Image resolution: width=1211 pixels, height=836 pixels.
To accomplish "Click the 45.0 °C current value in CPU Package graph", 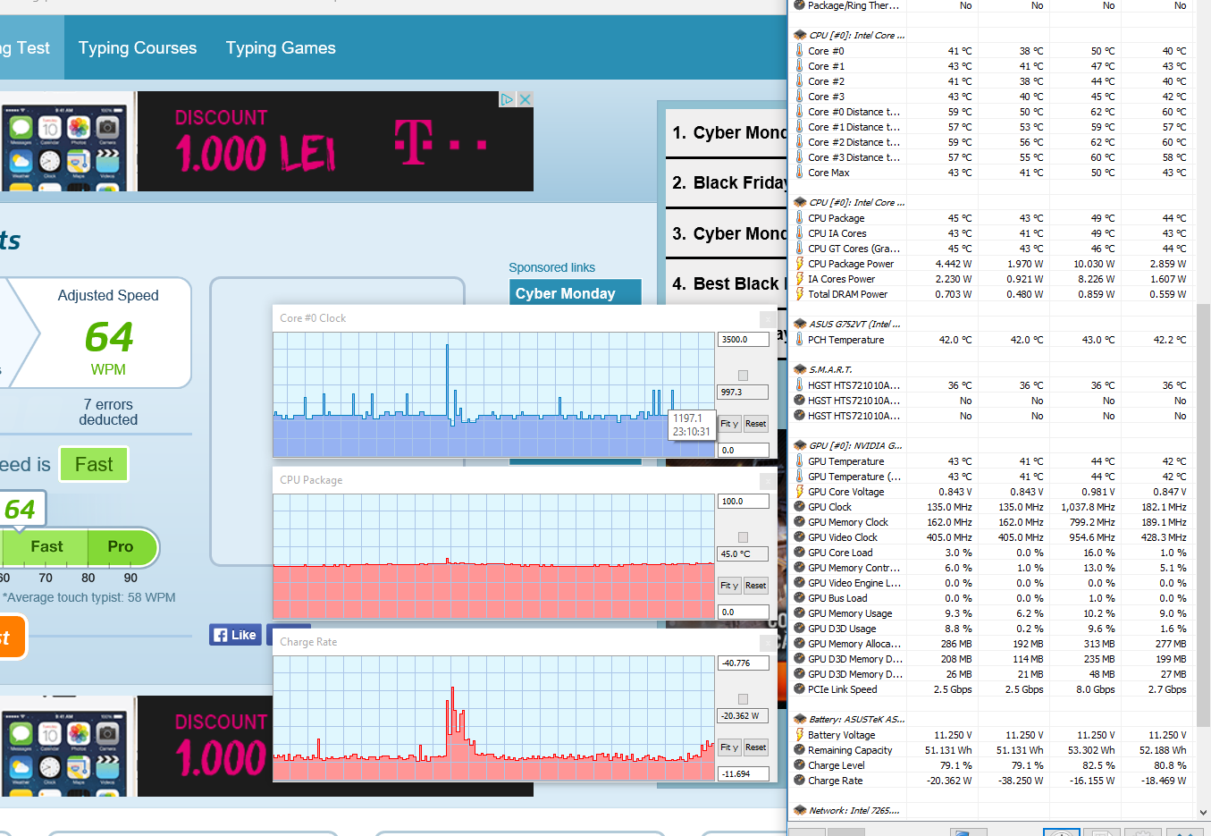I will click(x=744, y=554).
